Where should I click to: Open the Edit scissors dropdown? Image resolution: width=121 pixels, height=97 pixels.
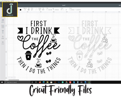pyautogui.click(x=29, y=10)
